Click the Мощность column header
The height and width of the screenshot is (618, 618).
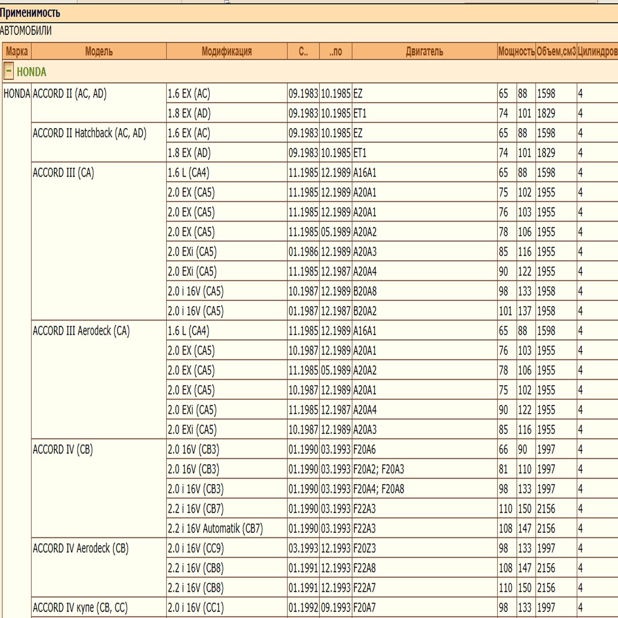point(516,51)
